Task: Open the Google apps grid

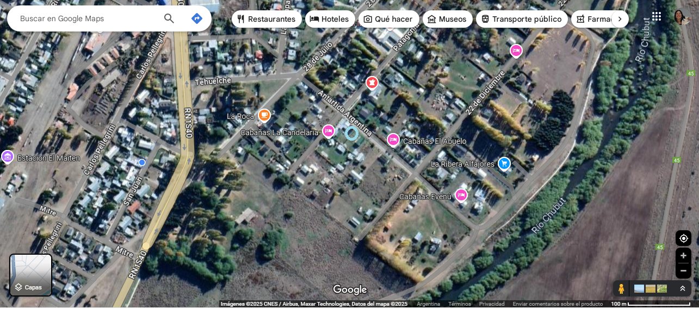Action: (x=657, y=16)
